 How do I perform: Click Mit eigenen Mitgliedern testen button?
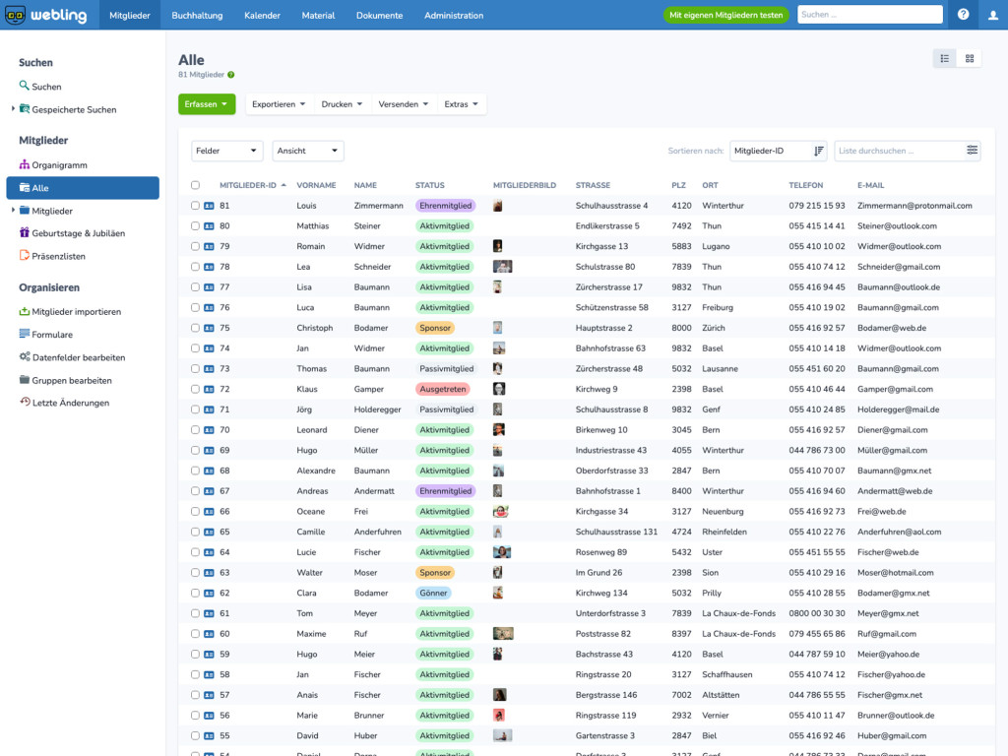click(x=725, y=15)
